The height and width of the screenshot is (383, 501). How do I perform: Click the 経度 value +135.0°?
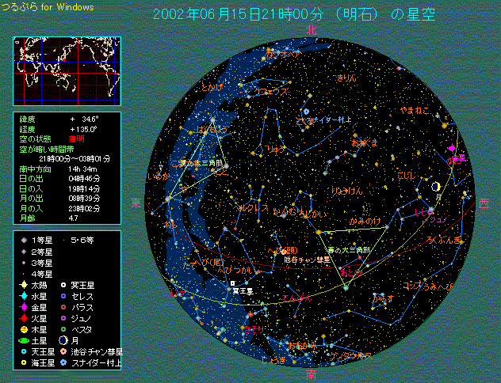[x=84, y=130]
